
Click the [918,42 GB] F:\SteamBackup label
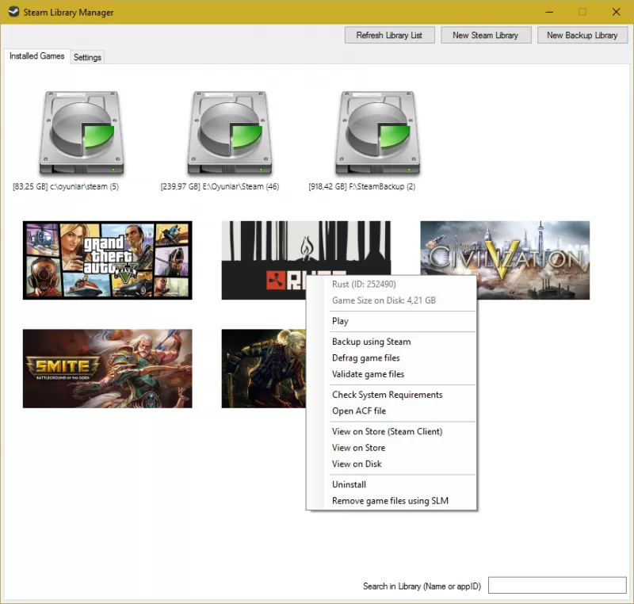362,186
